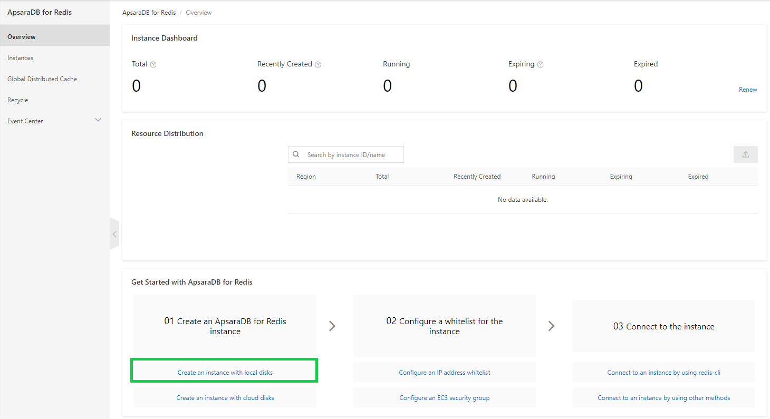The width and height of the screenshot is (770, 419).
Task: Click the ApsaraDB for Redis breadcrumb link
Action: pos(149,13)
